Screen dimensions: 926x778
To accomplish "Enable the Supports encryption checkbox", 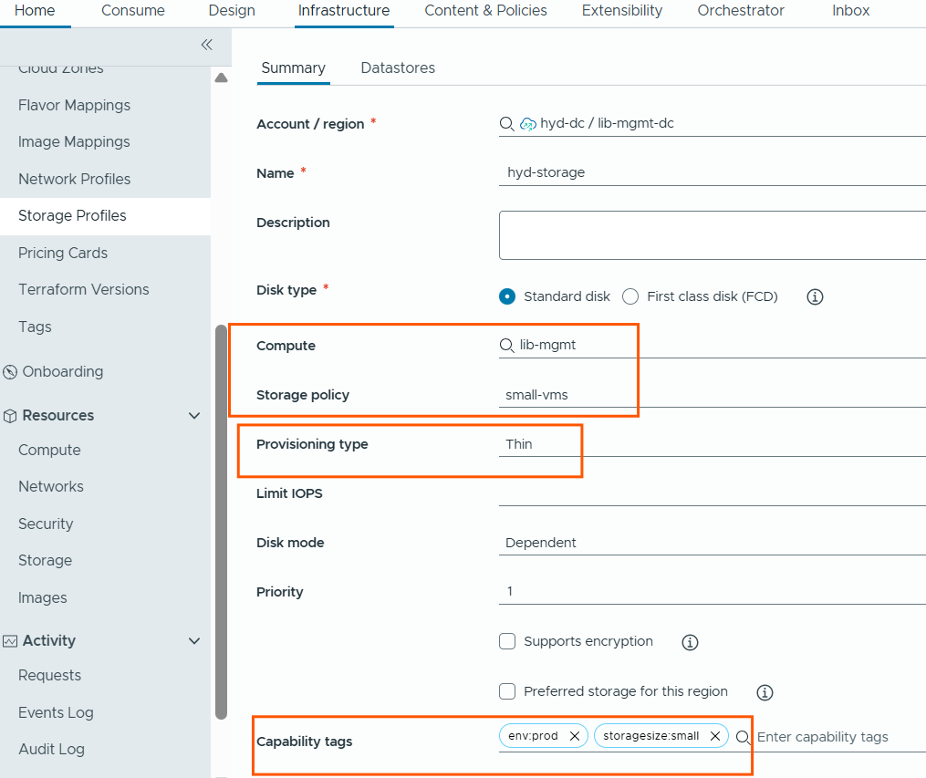I will pos(508,641).
